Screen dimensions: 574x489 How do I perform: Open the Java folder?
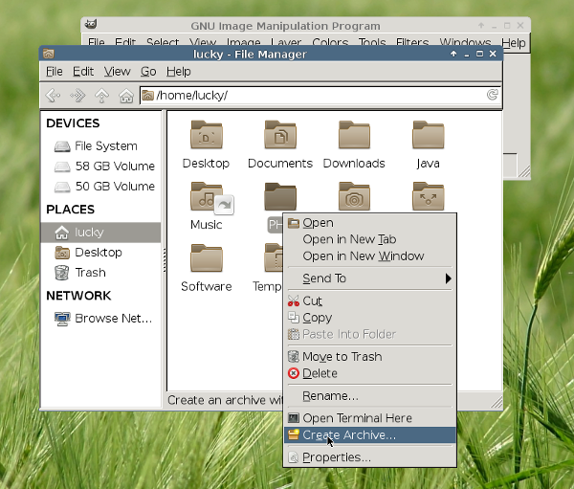[x=428, y=138]
